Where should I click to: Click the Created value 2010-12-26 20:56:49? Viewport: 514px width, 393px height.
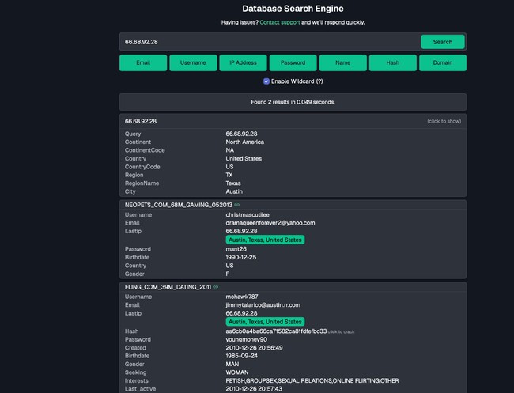[254, 348]
